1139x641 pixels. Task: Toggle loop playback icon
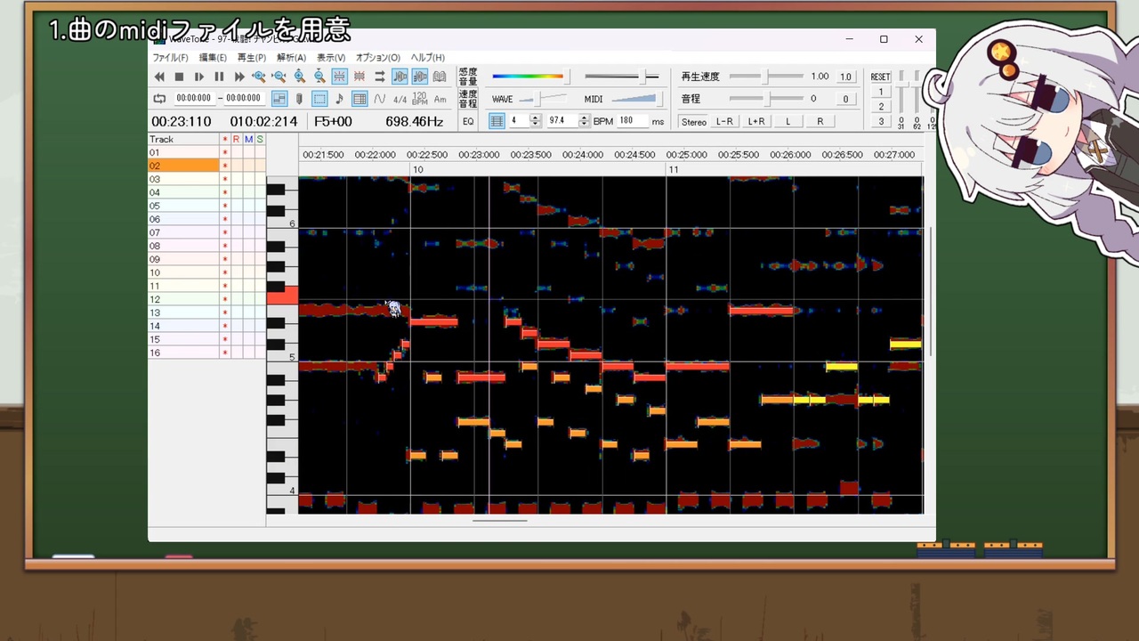(160, 99)
